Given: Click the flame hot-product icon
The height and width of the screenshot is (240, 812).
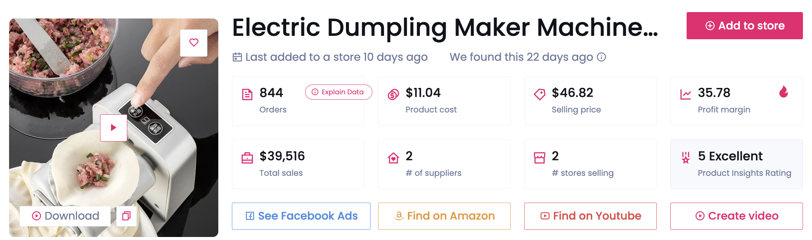Looking at the screenshot, I should point(783,92).
